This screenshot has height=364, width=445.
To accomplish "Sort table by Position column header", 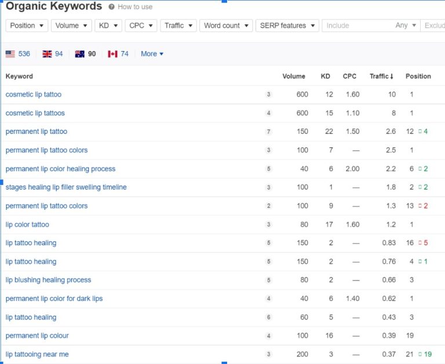I will pyautogui.click(x=418, y=77).
